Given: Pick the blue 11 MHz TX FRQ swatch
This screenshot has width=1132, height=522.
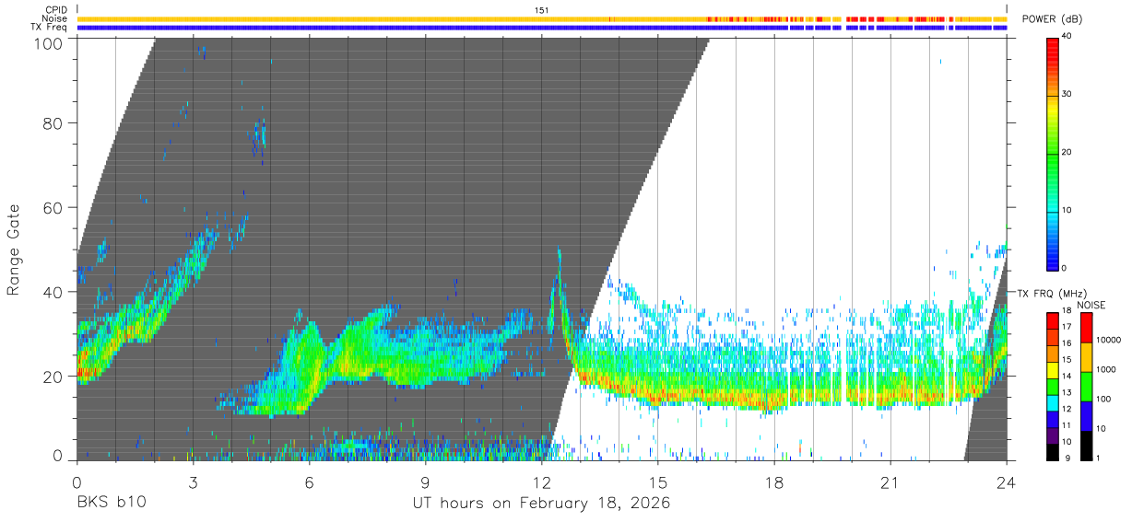Looking at the screenshot, I should (1052, 420).
